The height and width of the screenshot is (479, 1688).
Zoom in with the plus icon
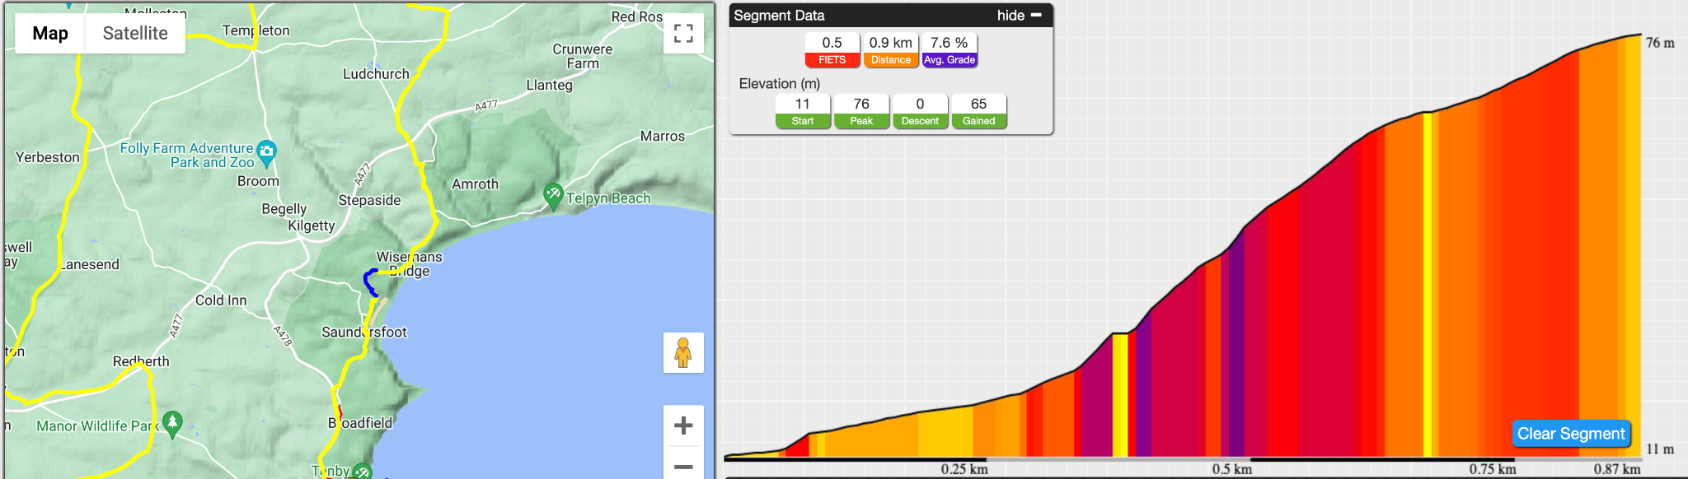tap(683, 426)
